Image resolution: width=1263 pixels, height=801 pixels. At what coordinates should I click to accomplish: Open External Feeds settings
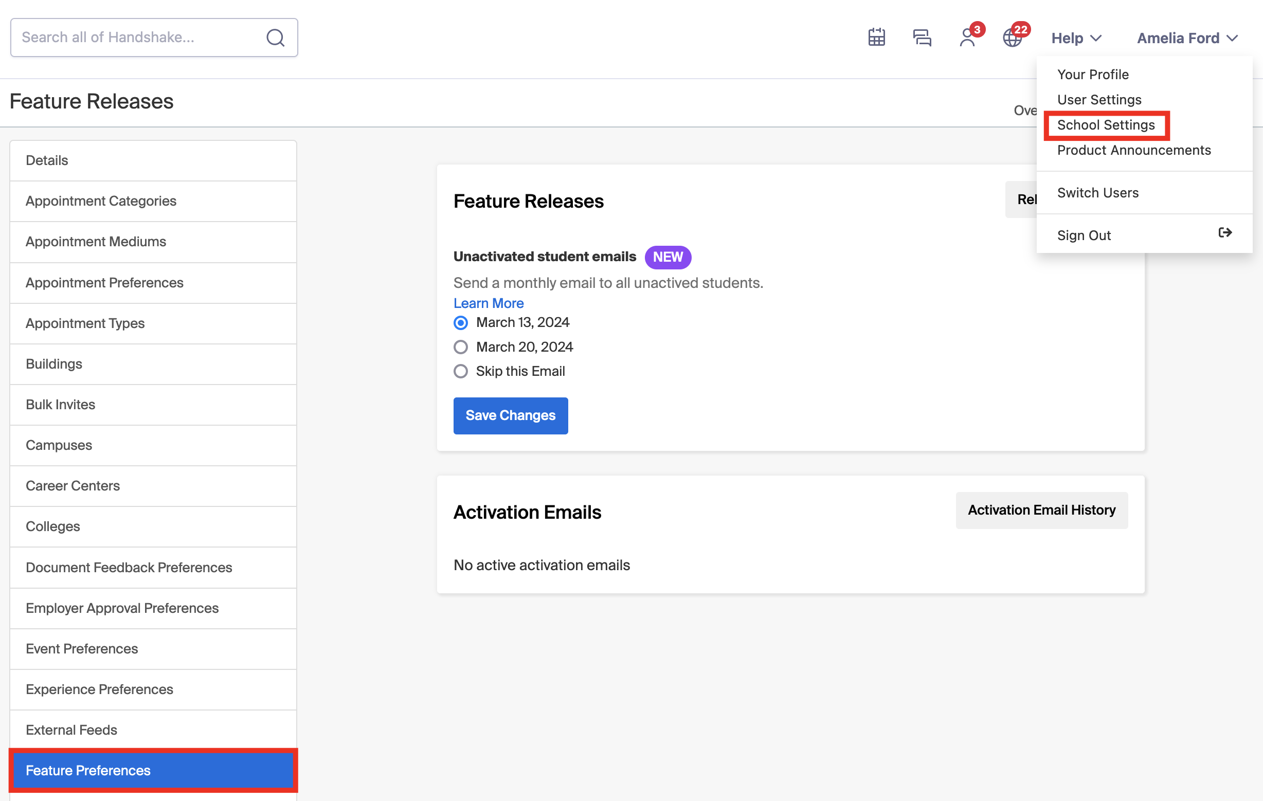pyautogui.click(x=153, y=730)
